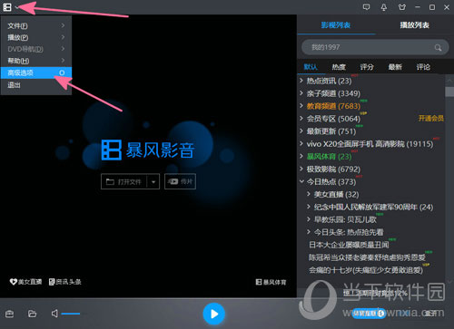Sort list by 最新
Image resolution: width=454 pixels, height=329 pixels.
(395, 67)
